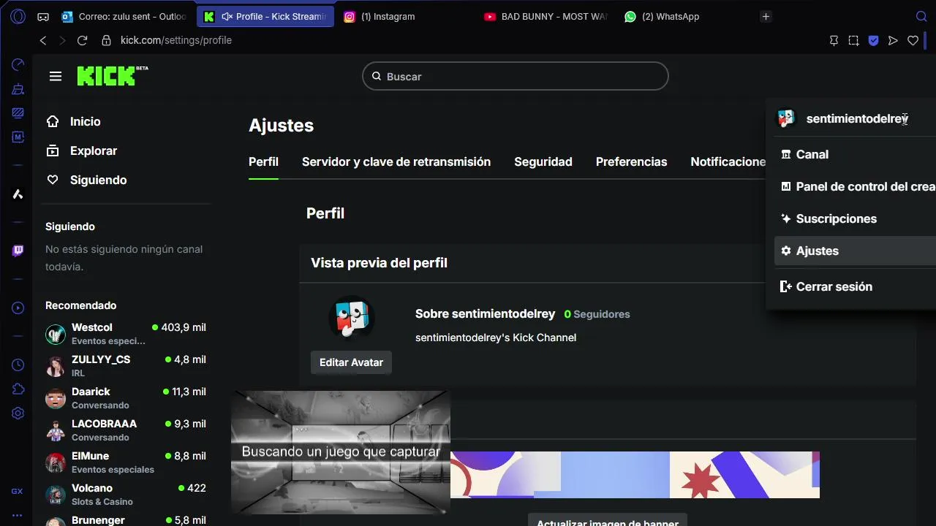The width and height of the screenshot is (936, 526).
Task: Click the Editar Avatar button
Action: pos(351,362)
